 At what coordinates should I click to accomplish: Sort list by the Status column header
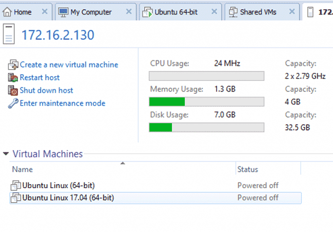[x=248, y=169]
